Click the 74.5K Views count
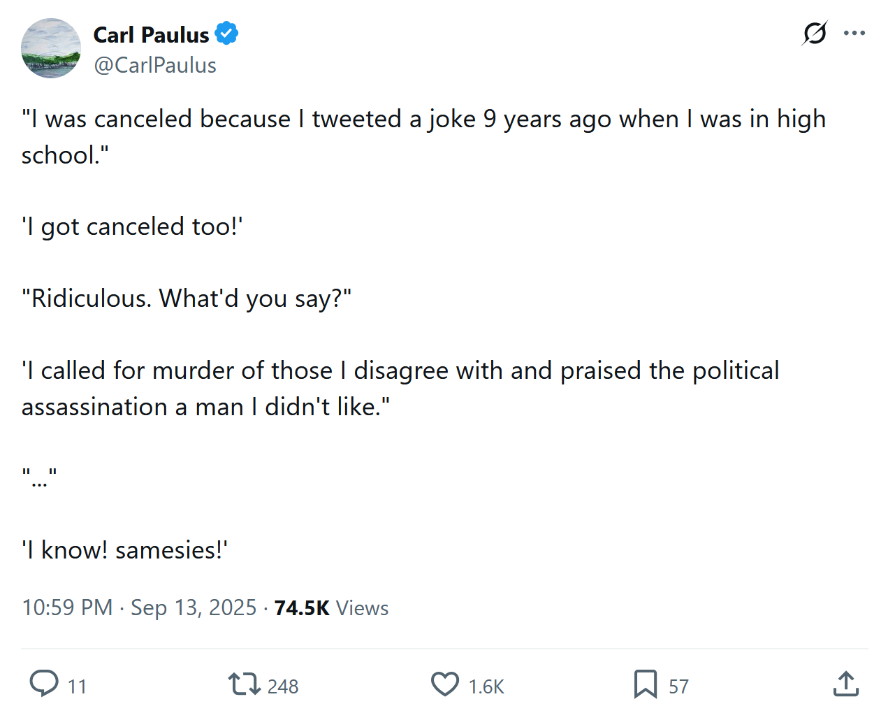The height and width of the screenshot is (713, 888). (x=331, y=607)
